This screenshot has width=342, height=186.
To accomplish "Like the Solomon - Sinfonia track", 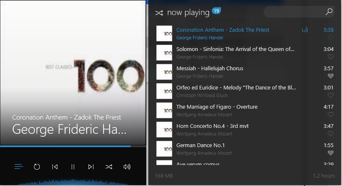I will coord(330,57).
